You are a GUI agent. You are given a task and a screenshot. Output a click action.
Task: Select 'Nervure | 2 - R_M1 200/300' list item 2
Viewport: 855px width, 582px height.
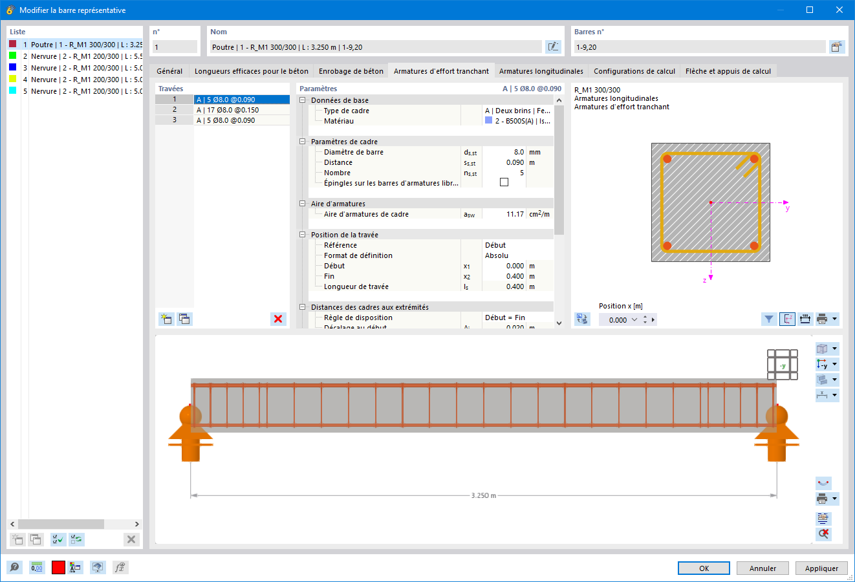pos(76,56)
